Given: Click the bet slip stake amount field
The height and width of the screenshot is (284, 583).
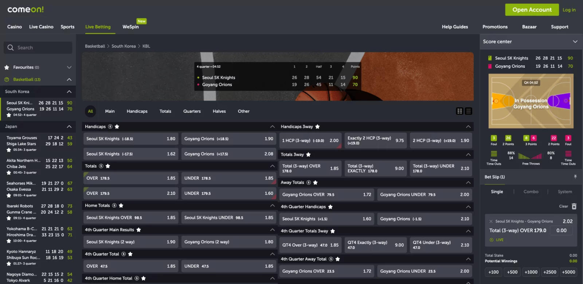Looking at the screenshot, I should (x=562, y=230).
